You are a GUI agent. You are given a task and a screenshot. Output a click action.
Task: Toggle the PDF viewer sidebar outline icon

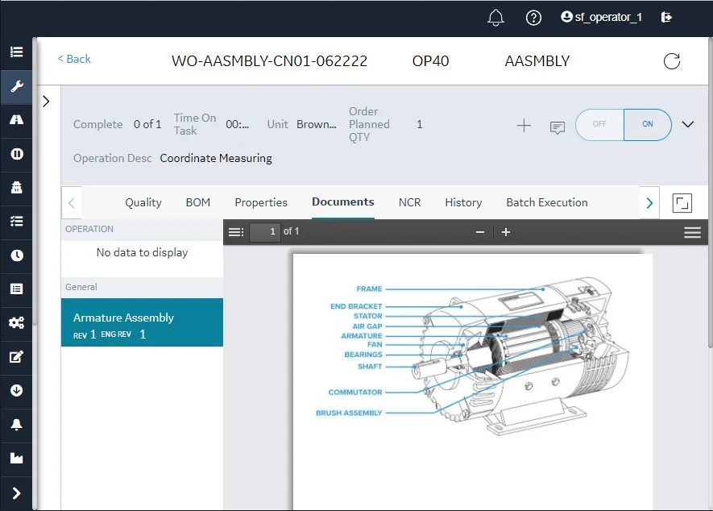click(235, 232)
